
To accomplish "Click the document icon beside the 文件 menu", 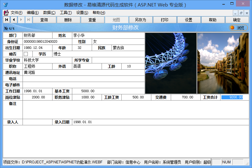I will click(x=6, y=13).
